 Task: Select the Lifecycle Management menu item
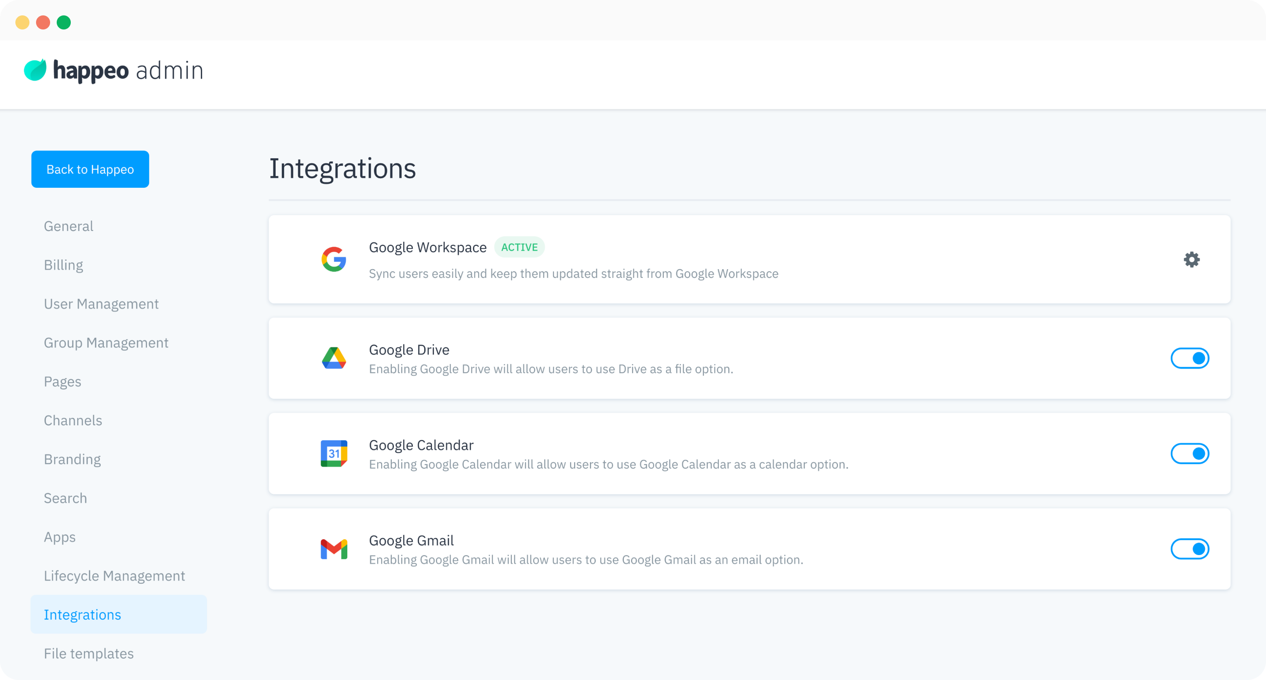[114, 575]
